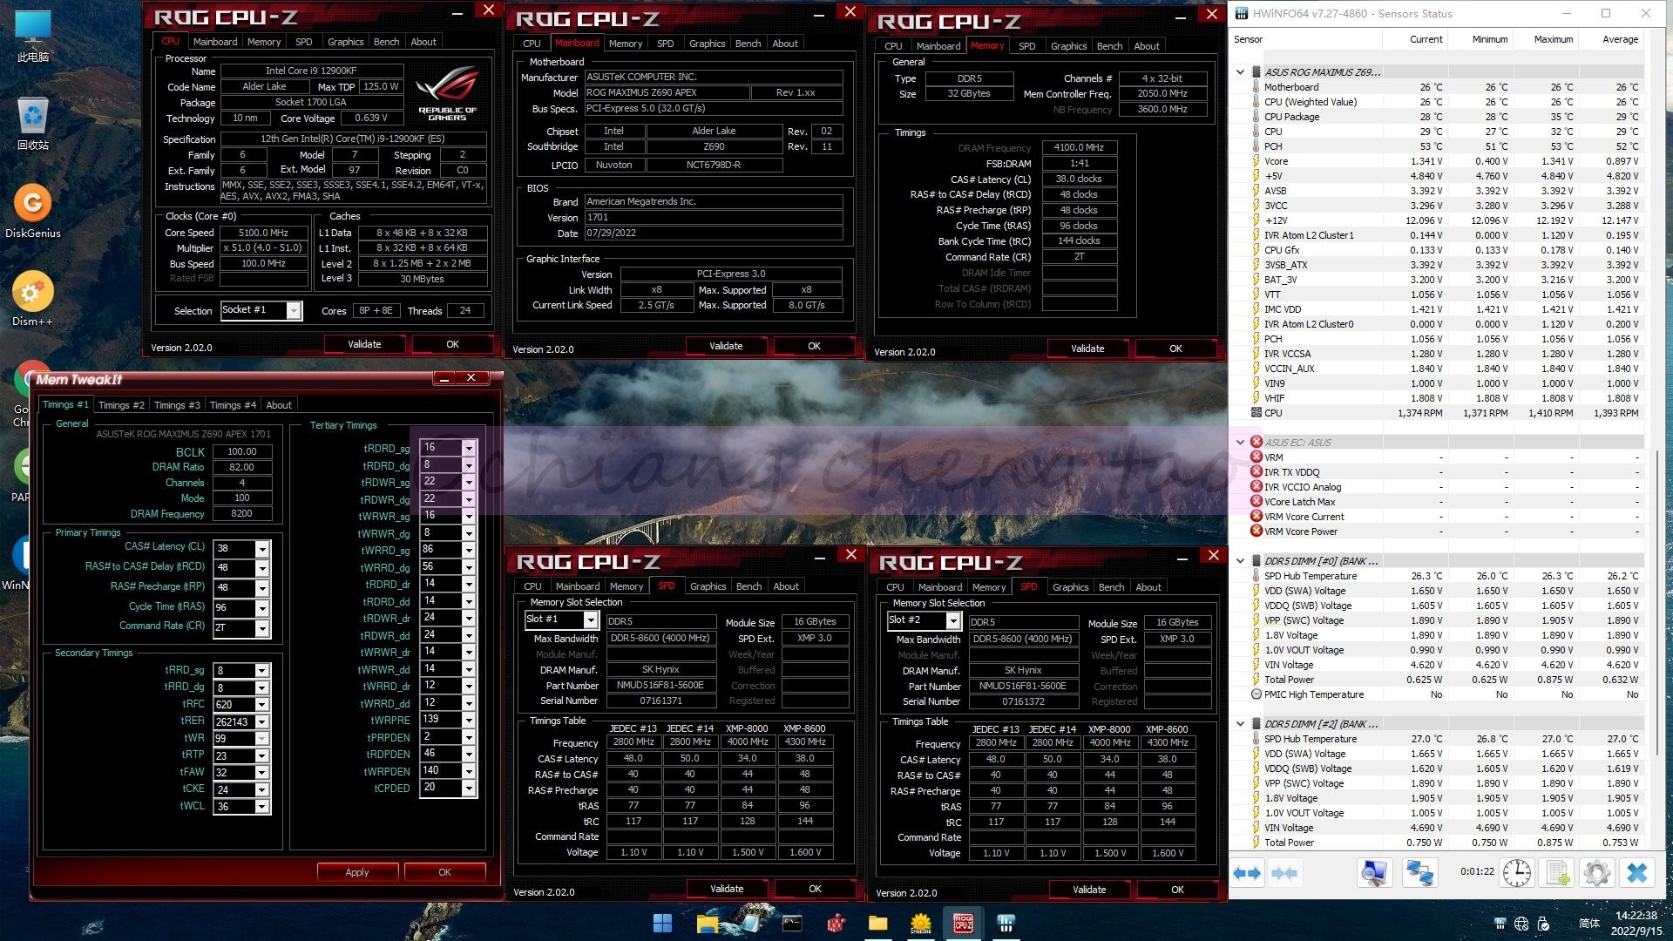The height and width of the screenshot is (941, 1673).
Task: Click HWiNFO tray icon in system tray
Action: (1500, 924)
